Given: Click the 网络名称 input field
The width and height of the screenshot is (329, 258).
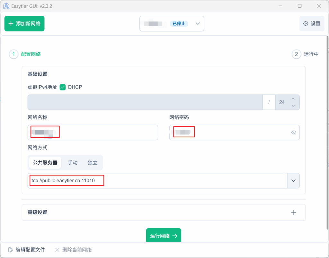Looking at the screenshot, I should coord(93,133).
